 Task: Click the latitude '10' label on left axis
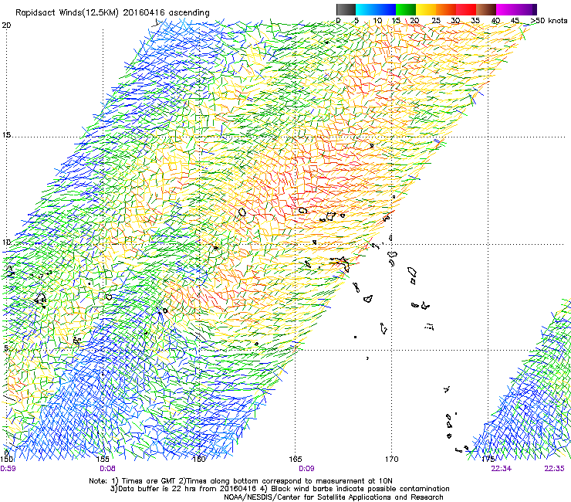coord(6,243)
